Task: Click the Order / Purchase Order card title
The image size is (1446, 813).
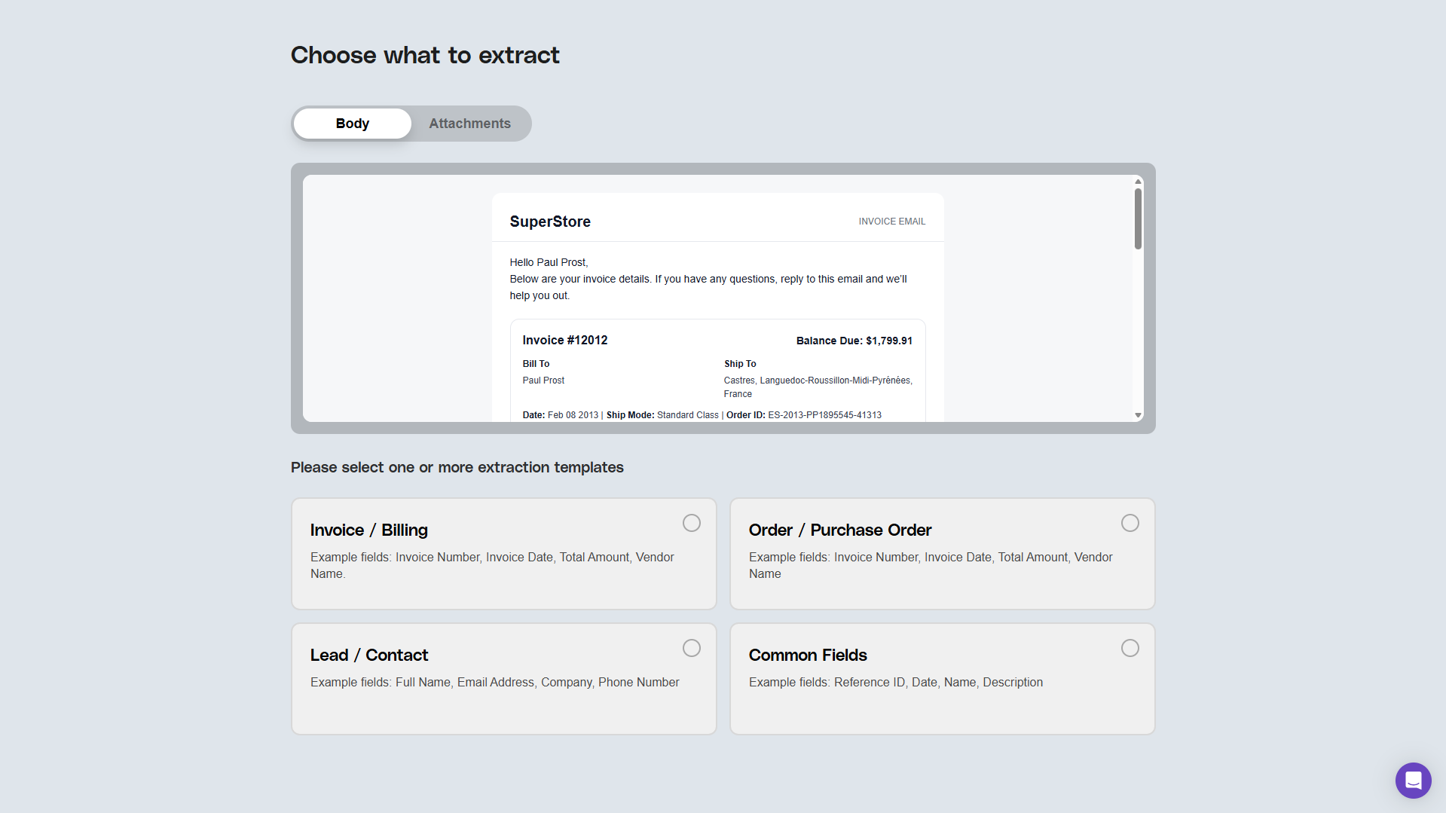Action: click(x=839, y=530)
